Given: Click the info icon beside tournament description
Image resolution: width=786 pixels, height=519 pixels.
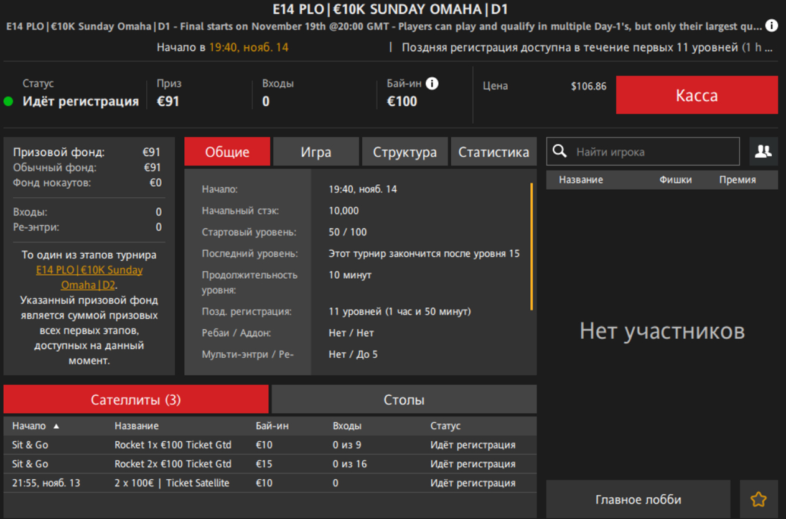Looking at the screenshot, I should (x=771, y=26).
